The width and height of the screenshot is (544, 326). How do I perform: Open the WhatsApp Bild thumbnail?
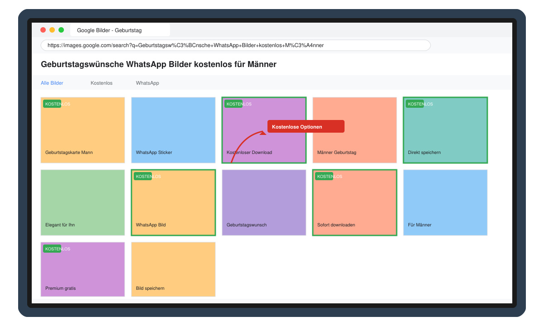tap(173, 202)
